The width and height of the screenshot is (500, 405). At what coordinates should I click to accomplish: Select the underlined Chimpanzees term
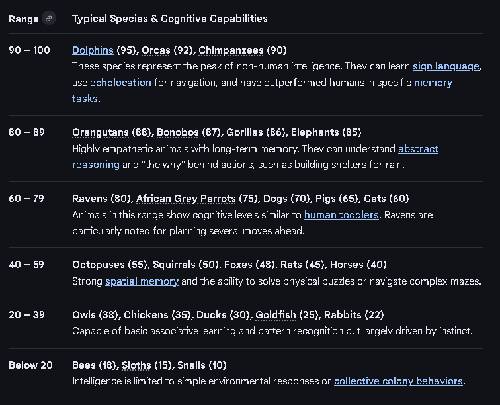coord(231,50)
